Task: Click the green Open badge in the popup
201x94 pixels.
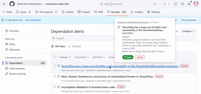Action: [128, 57]
